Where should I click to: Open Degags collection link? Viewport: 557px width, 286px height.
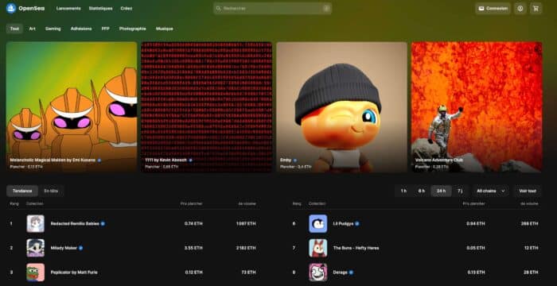click(341, 272)
